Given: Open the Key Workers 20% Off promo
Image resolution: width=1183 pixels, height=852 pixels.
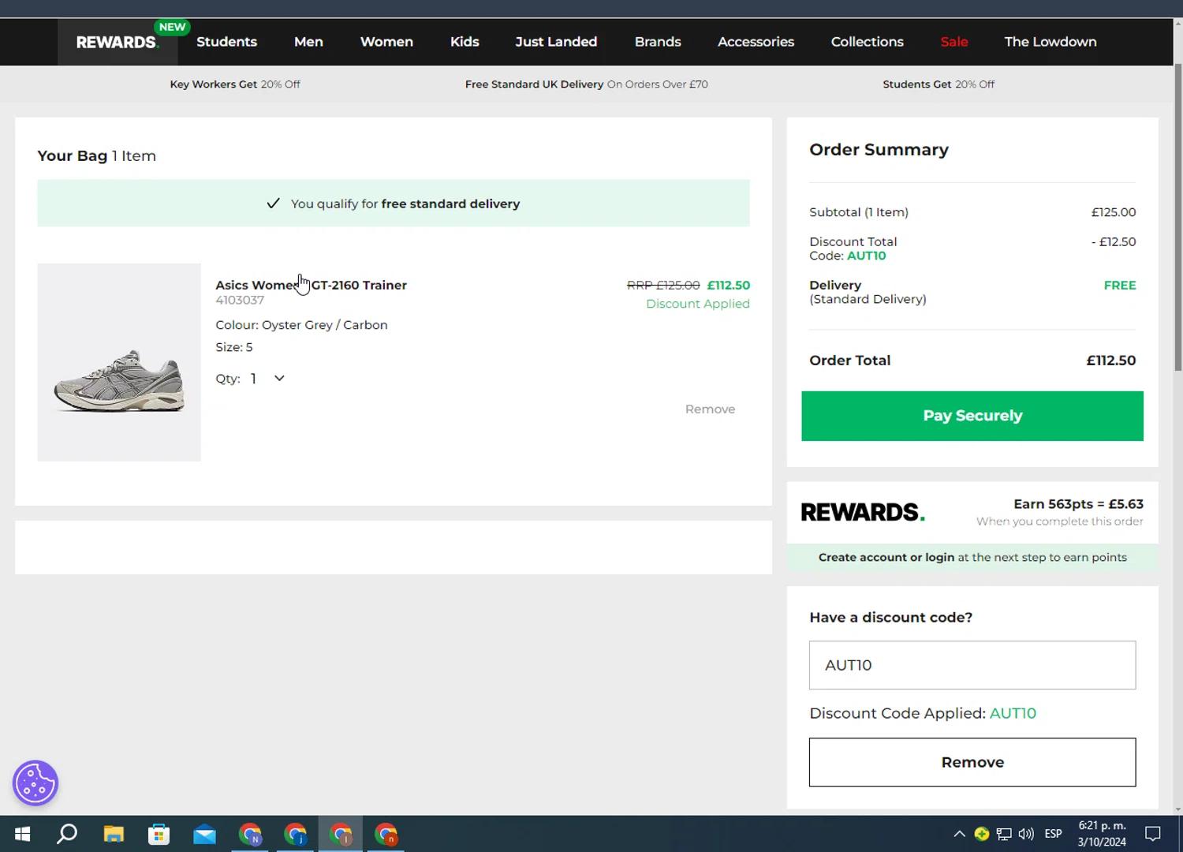Looking at the screenshot, I should [x=235, y=84].
